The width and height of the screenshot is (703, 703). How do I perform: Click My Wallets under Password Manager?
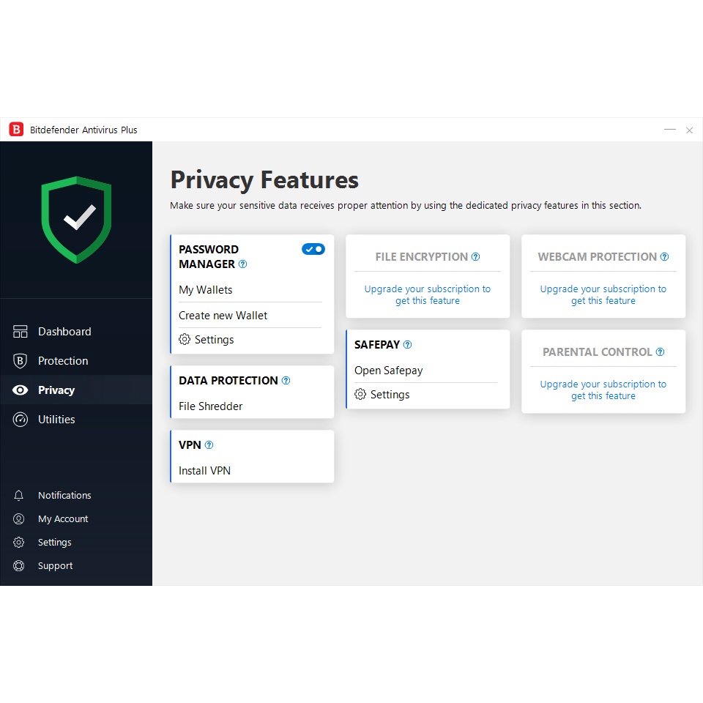tap(206, 290)
